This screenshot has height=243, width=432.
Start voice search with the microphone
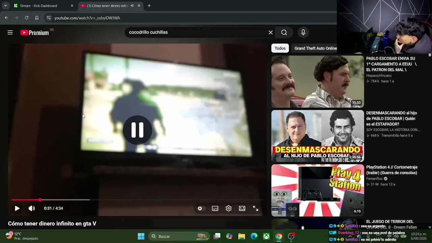[303, 32]
